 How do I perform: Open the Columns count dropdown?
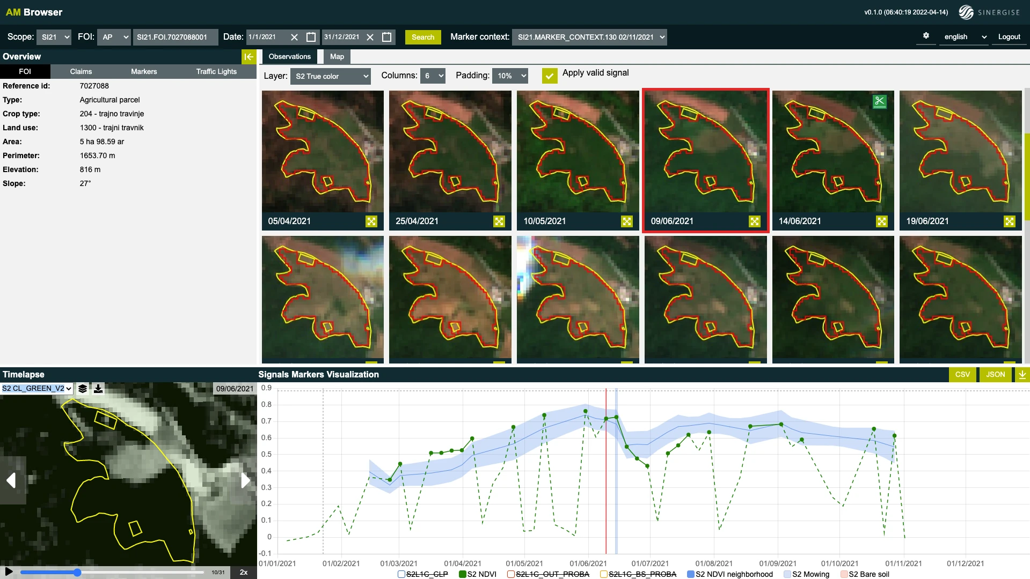click(x=433, y=76)
